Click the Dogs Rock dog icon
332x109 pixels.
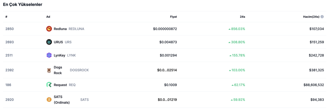point(49,71)
